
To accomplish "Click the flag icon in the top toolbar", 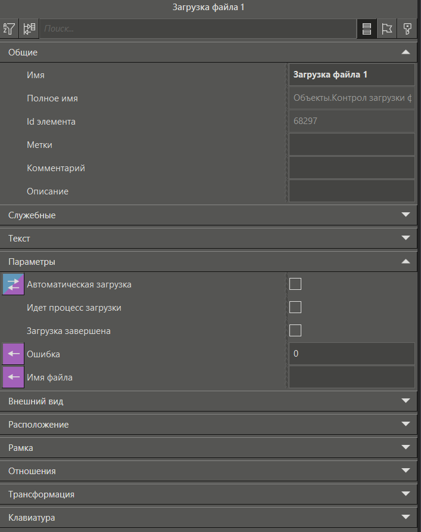I will [386, 28].
